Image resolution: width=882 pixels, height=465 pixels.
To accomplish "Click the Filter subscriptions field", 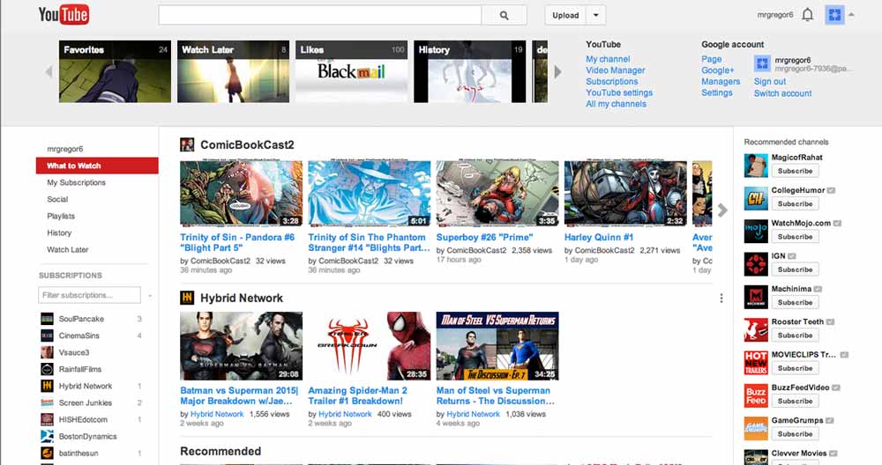I will coord(89,295).
